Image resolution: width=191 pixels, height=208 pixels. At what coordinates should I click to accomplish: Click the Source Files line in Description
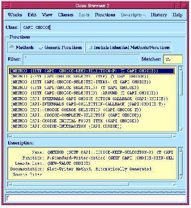tap(27, 174)
